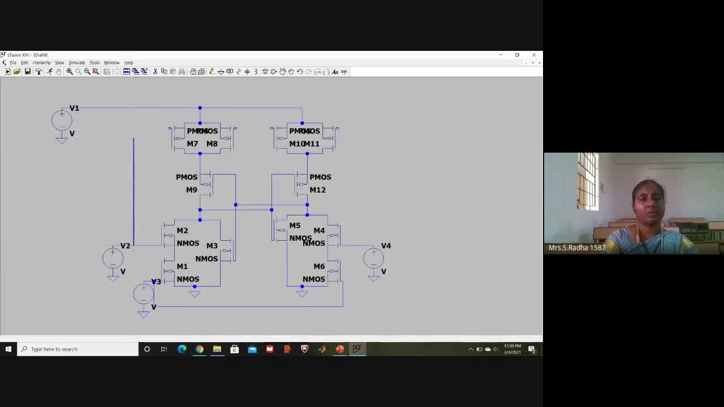Click the M3 transistor label
This screenshot has height=407, width=724.
[212, 246]
